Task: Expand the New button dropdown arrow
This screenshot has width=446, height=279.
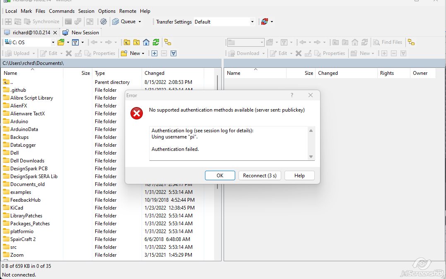Action: pyautogui.click(x=143, y=53)
